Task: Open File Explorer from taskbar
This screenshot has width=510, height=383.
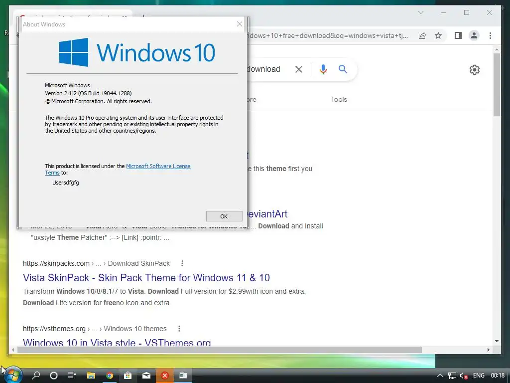Action: [x=91, y=376]
